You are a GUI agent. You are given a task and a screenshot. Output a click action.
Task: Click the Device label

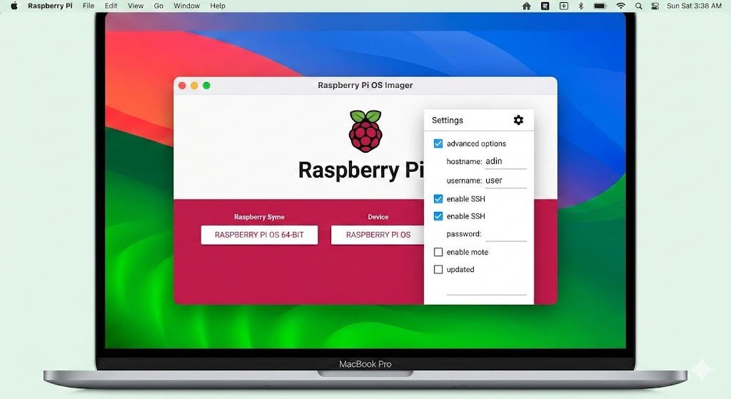[x=378, y=217]
